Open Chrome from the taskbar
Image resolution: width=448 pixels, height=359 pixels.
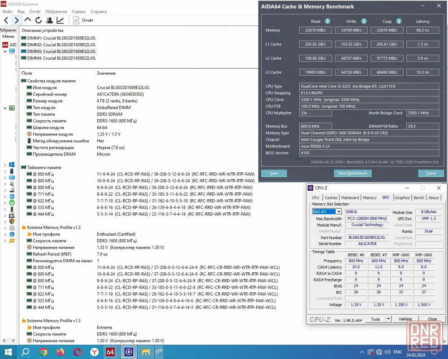pos(43,352)
